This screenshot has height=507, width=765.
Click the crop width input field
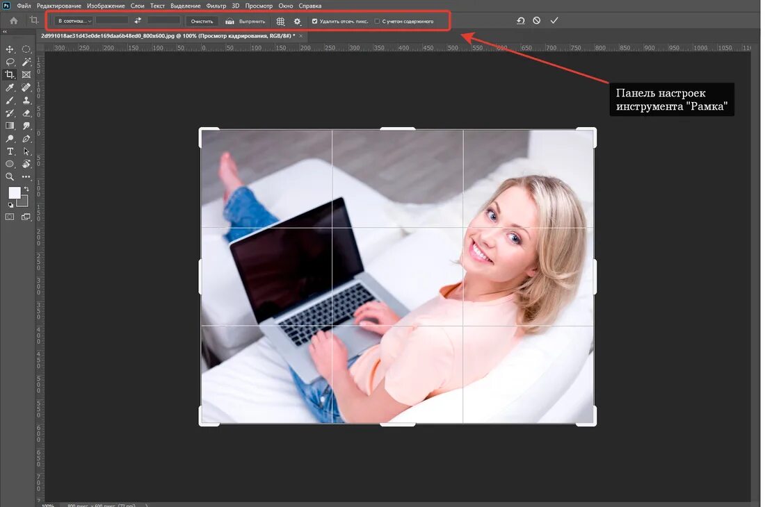(112, 20)
